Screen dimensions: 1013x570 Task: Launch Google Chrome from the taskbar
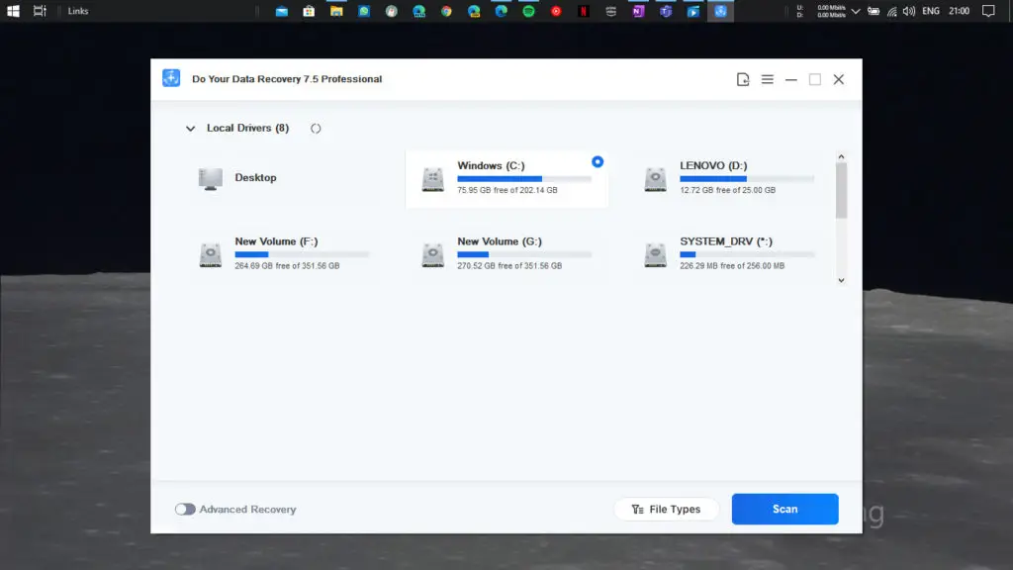click(446, 11)
